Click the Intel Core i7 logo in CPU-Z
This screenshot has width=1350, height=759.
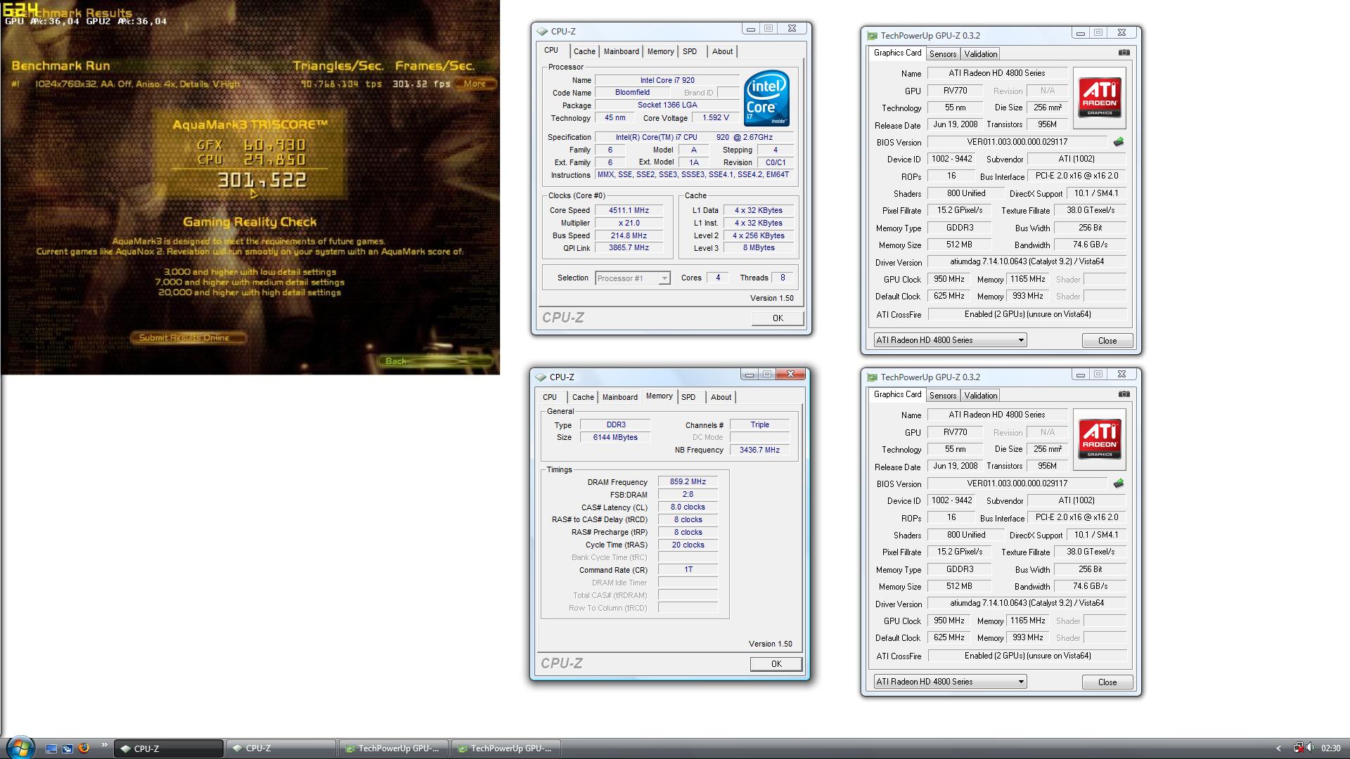[766, 98]
